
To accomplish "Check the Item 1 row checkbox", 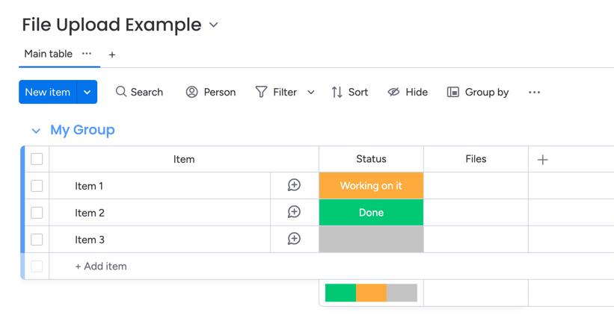I will pos(37,186).
